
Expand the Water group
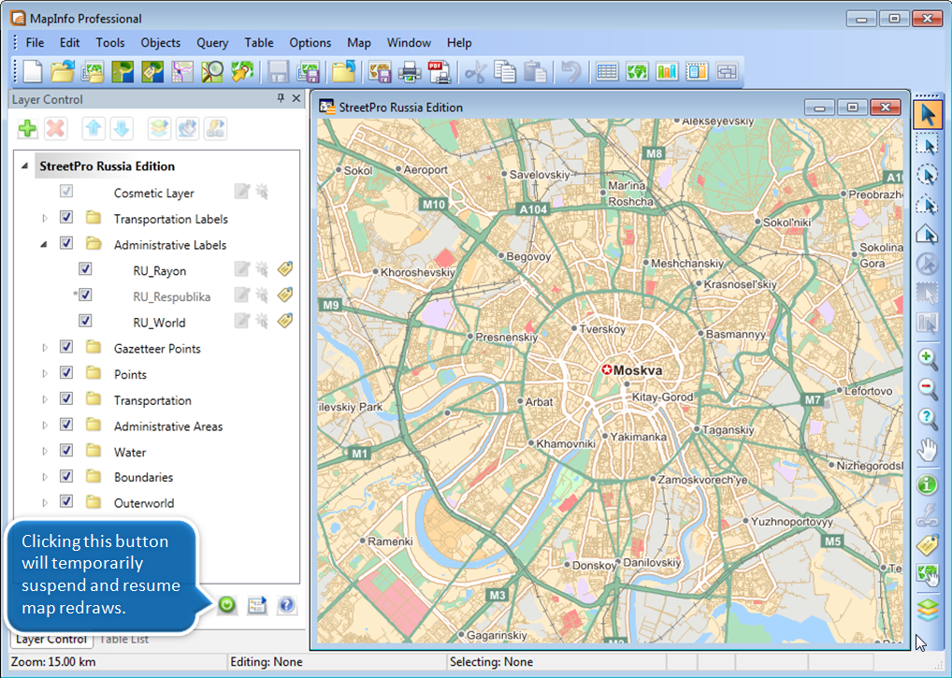(44, 452)
